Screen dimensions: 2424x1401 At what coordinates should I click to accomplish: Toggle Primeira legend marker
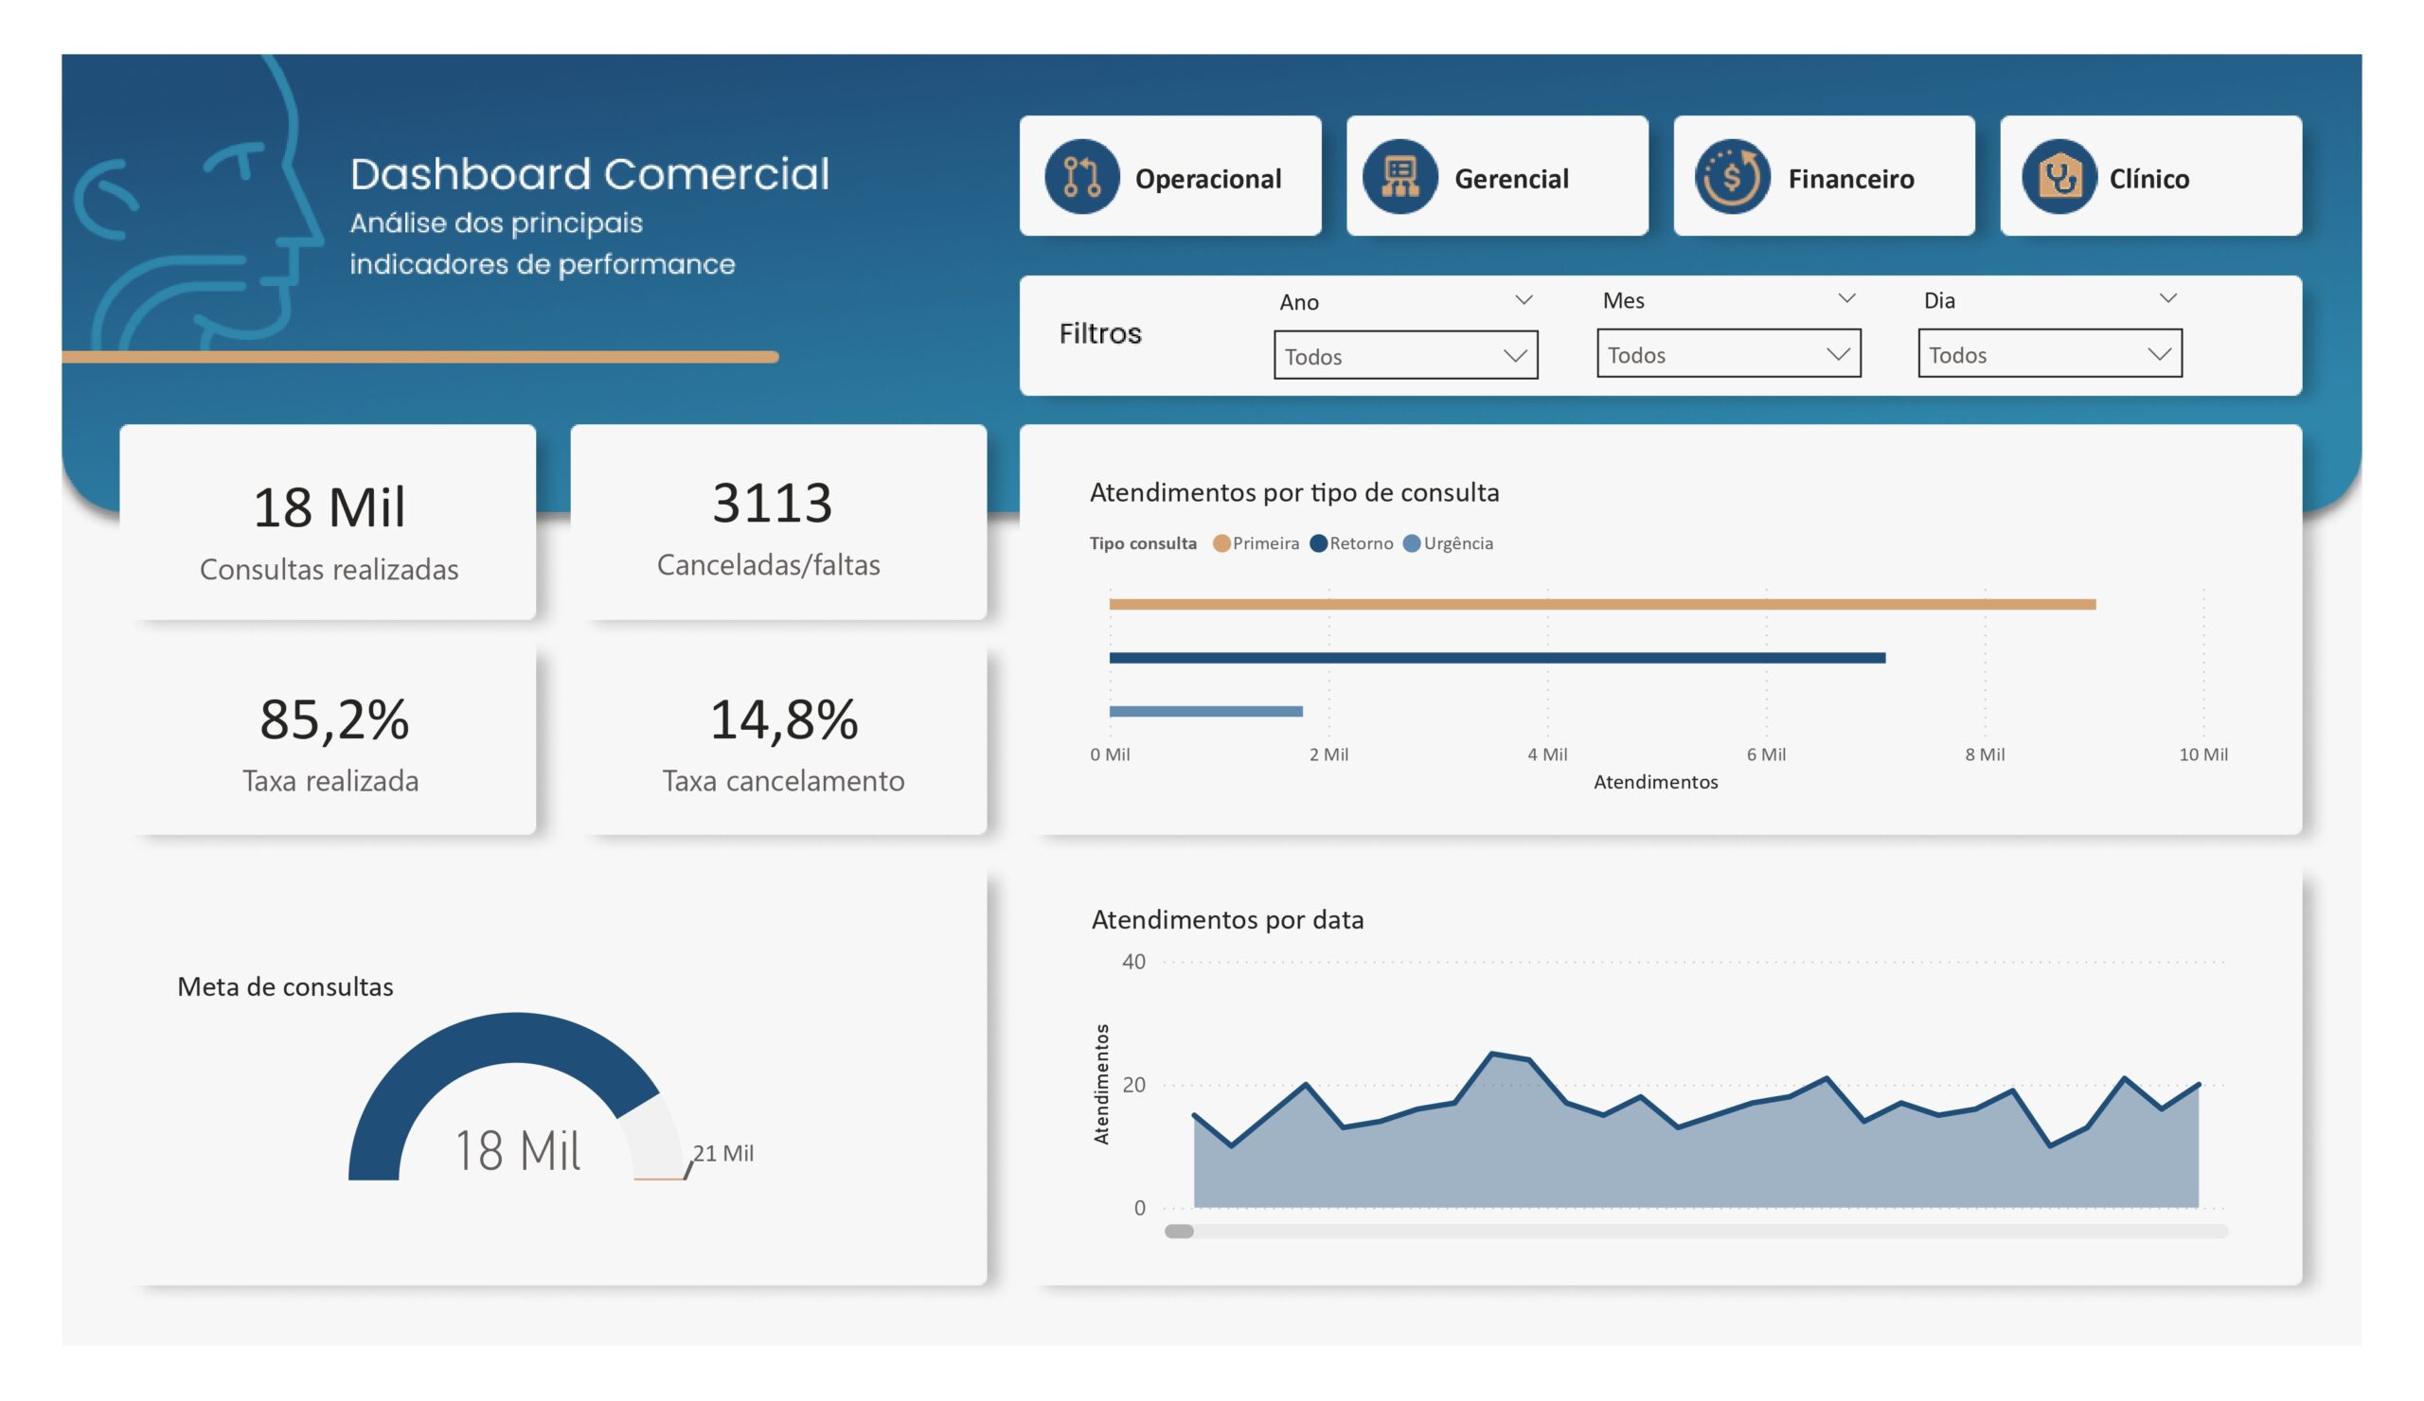tap(1221, 543)
